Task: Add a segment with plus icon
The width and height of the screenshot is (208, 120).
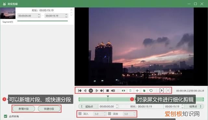Action: pyautogui.click(x=137, y=91)
